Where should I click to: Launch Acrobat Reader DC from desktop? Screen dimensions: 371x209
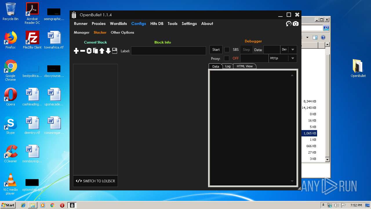[32, 13]
